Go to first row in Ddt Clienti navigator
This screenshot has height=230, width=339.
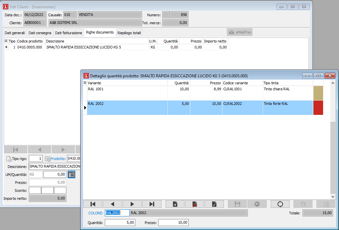[16, 149]
